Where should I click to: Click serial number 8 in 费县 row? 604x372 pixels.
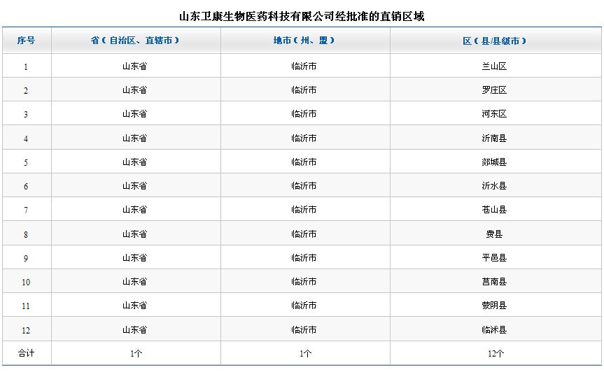coord(26,235)
